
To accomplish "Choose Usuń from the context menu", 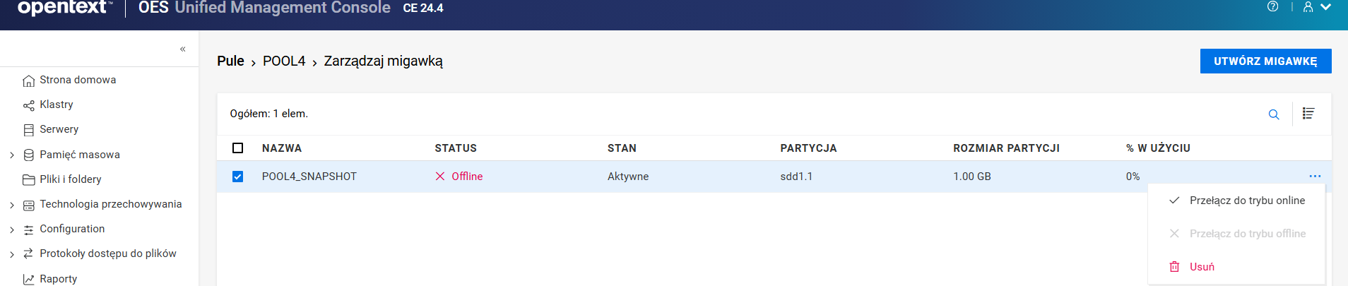I will click(x=1201, y=267).
